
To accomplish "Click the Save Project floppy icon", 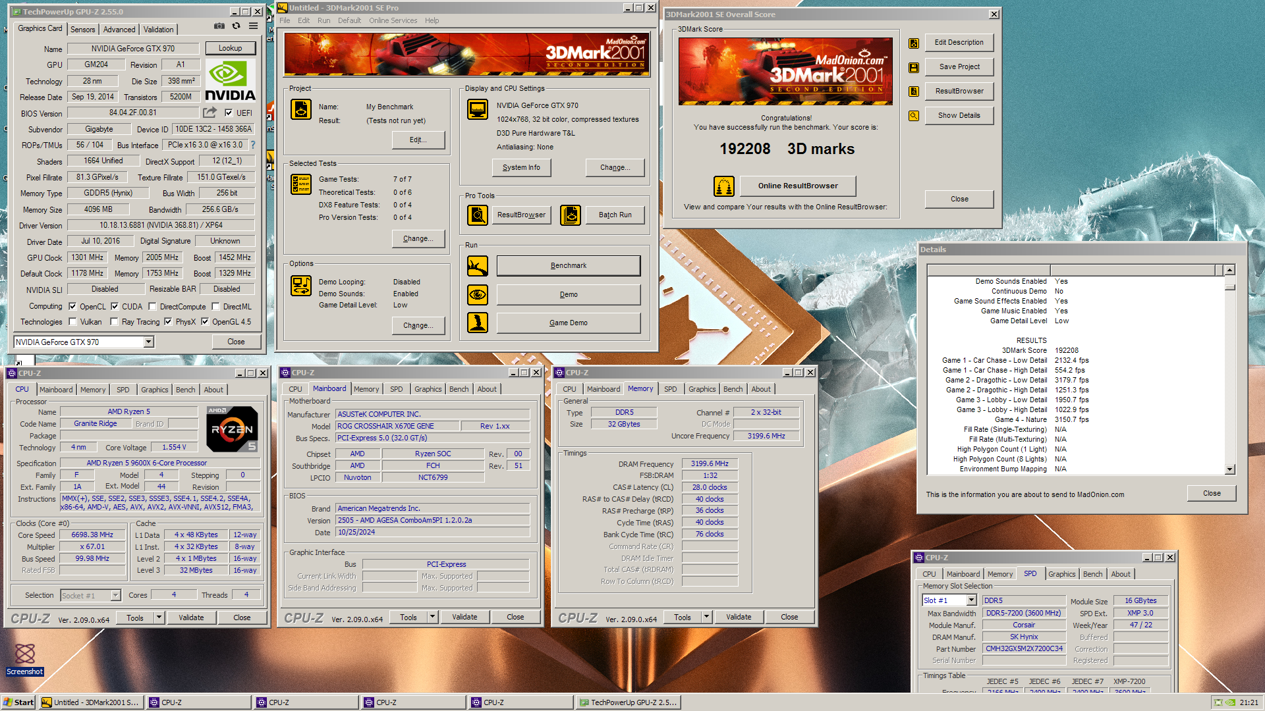I will (x=914, y=67).
